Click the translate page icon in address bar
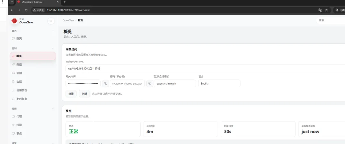Screen dimensions: 345x144 (320, 10)
